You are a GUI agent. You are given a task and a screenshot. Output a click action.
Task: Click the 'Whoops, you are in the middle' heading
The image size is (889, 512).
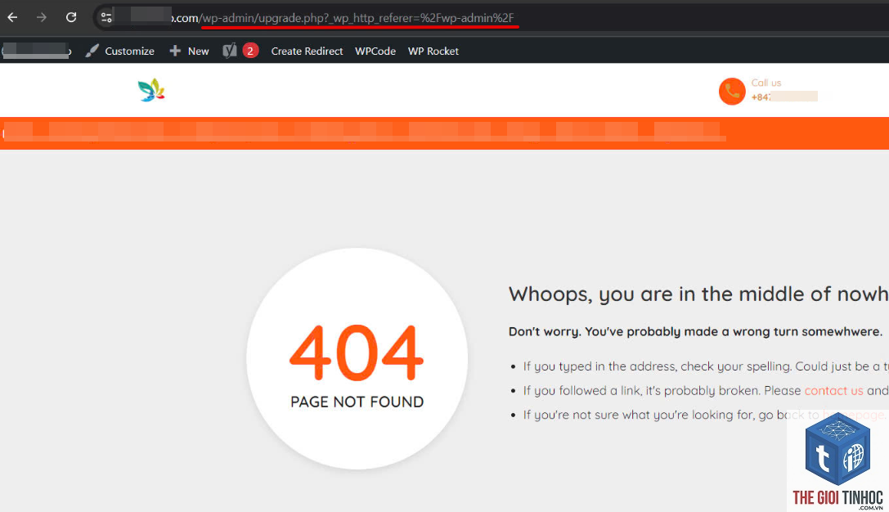(x=698, y=294)
